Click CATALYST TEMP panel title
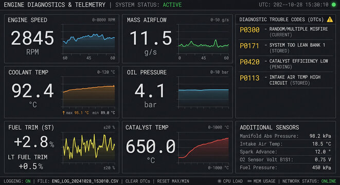The image size is (340, 185). (147, 127)
